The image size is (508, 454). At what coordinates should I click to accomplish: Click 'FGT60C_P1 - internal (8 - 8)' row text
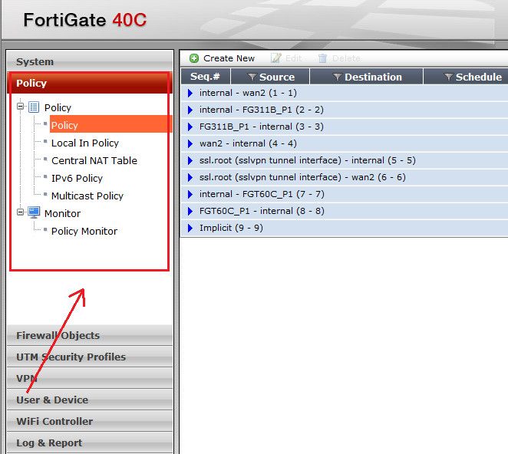point(262,211)
